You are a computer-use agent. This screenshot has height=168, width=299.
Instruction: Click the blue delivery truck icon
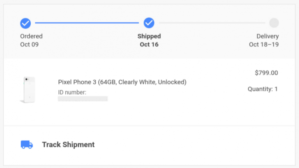27,145
